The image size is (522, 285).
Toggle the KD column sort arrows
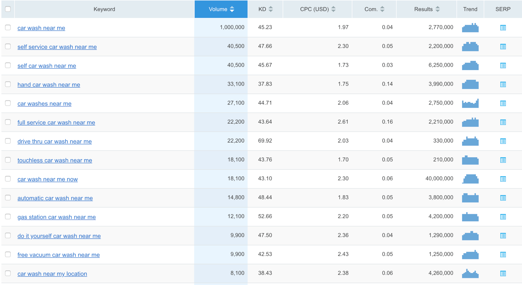coord(271,9)
